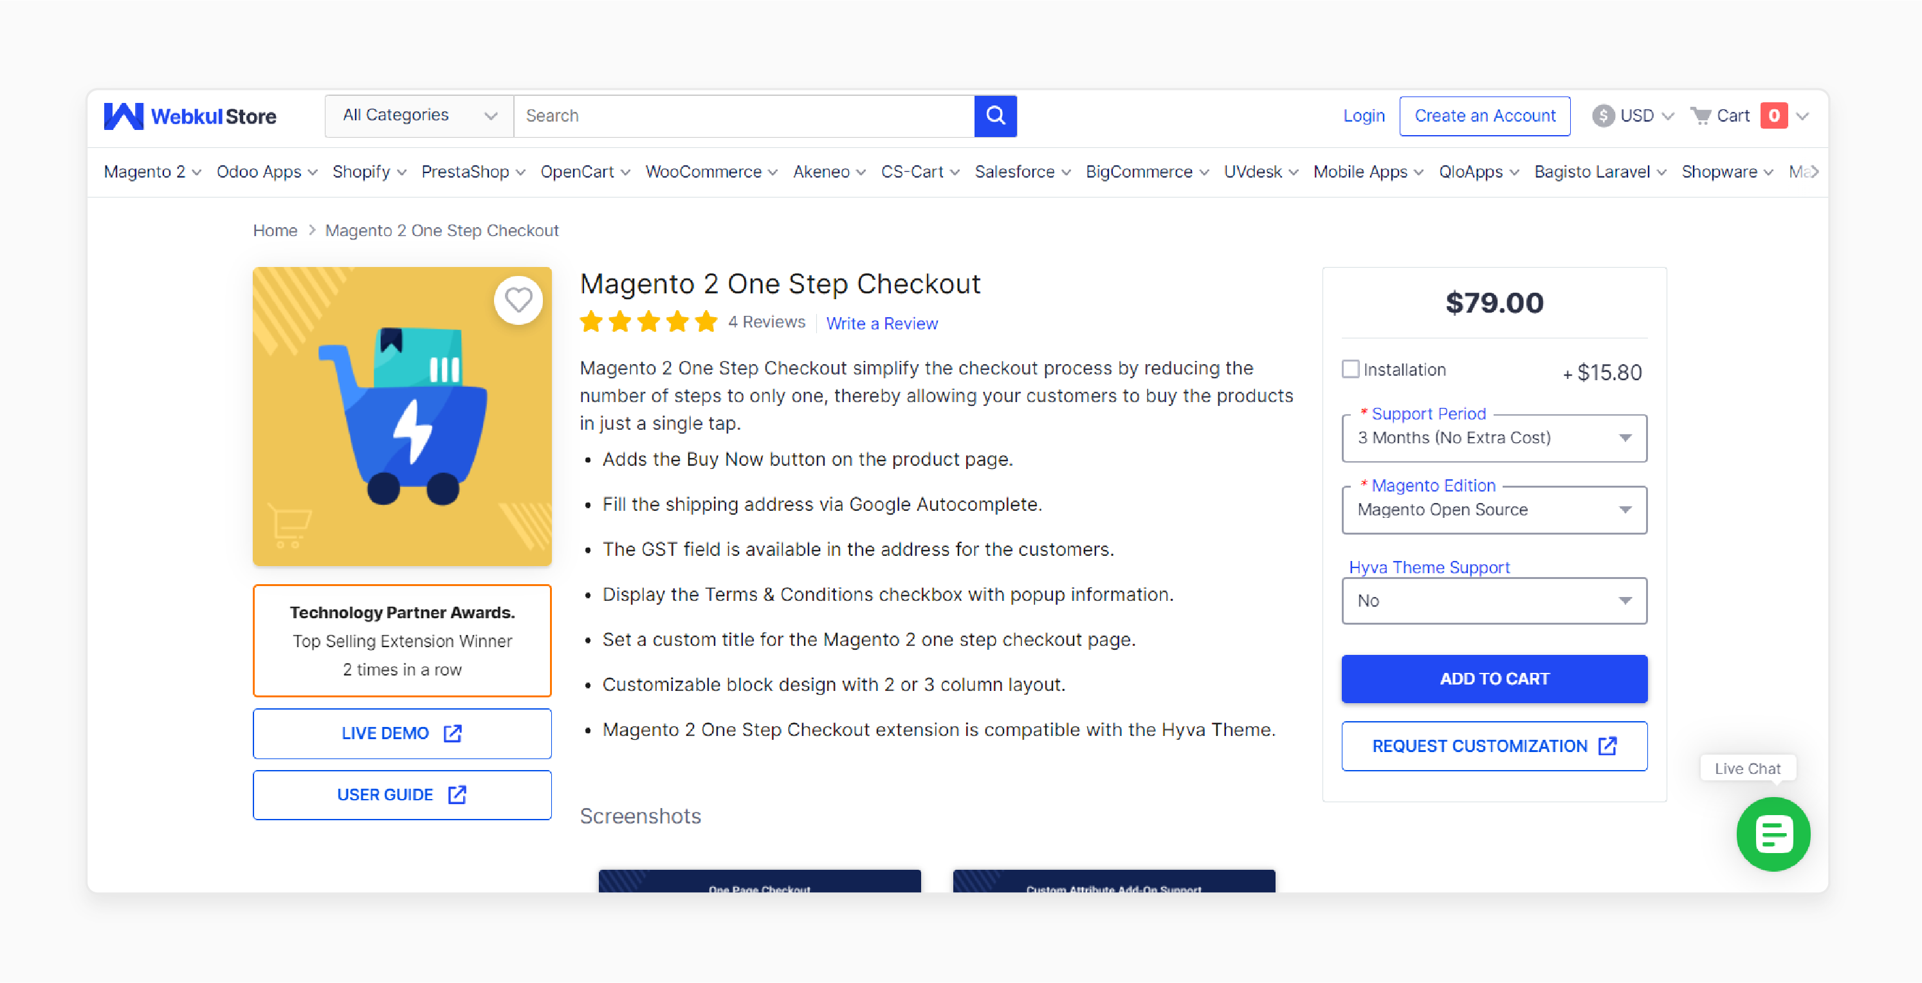Open the PrestaShop menu
Image resolution: width=1922 pixels, height=983 pixels.
click(x=474, y=172)
